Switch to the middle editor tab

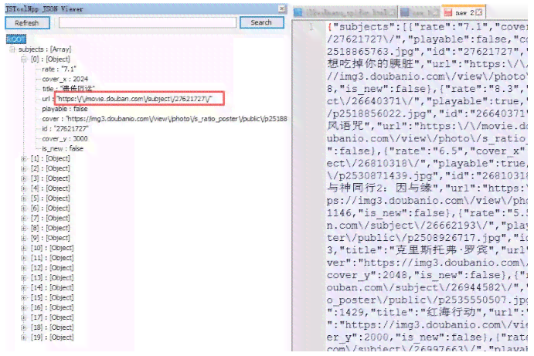(x=420, y=12)
